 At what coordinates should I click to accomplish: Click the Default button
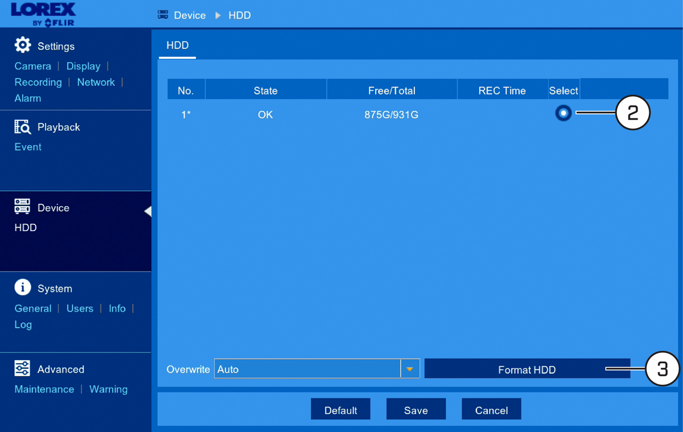340,409
